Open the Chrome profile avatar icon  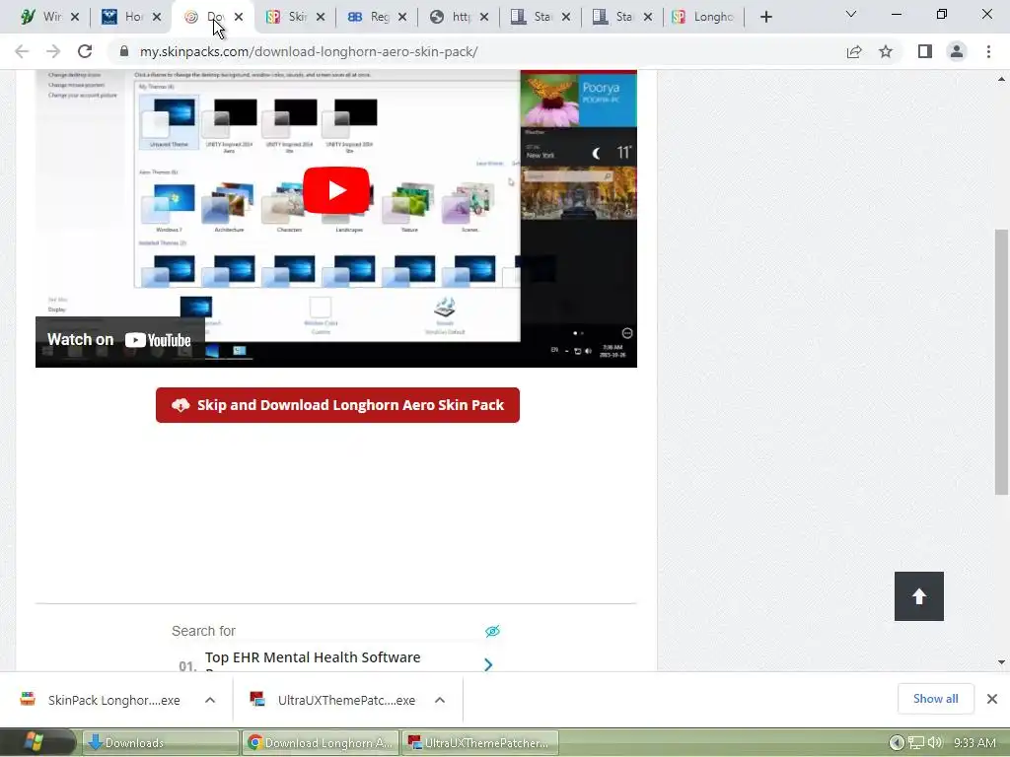click(x=957, y=51)
